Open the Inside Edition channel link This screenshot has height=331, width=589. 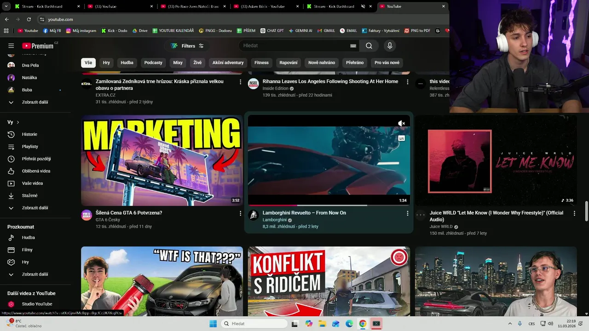(275, 88)
